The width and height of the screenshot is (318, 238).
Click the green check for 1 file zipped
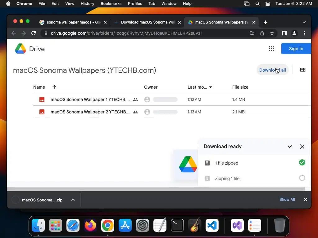pos(302,162)
